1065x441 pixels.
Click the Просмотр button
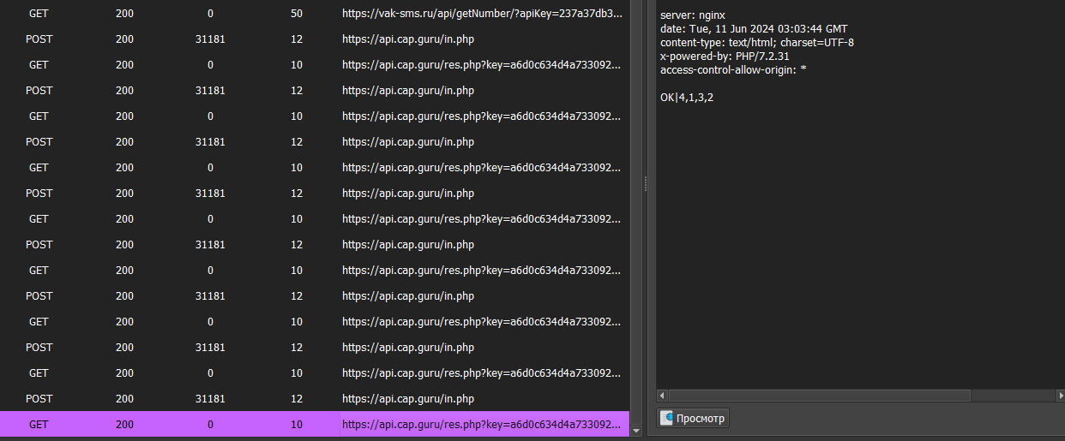click(x=693, y=419)
